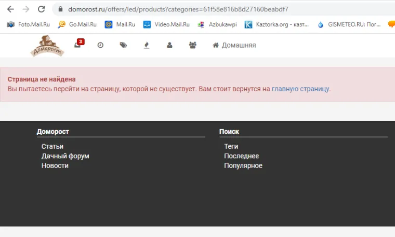Follow the главную страницу link
395x237 pixels.
[300, 89]
